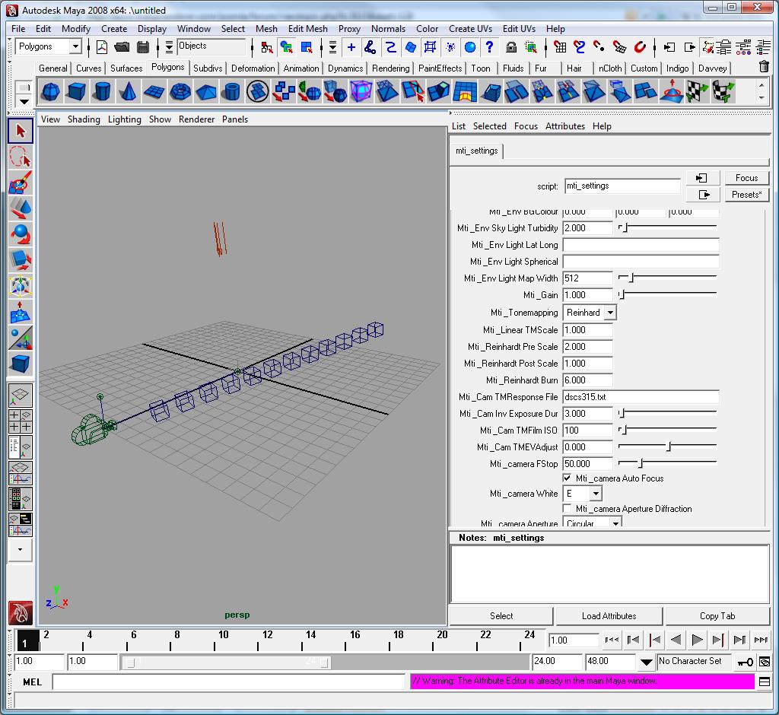Go to start of playback range
Screen dimensions: 779x715
[612, 640]
